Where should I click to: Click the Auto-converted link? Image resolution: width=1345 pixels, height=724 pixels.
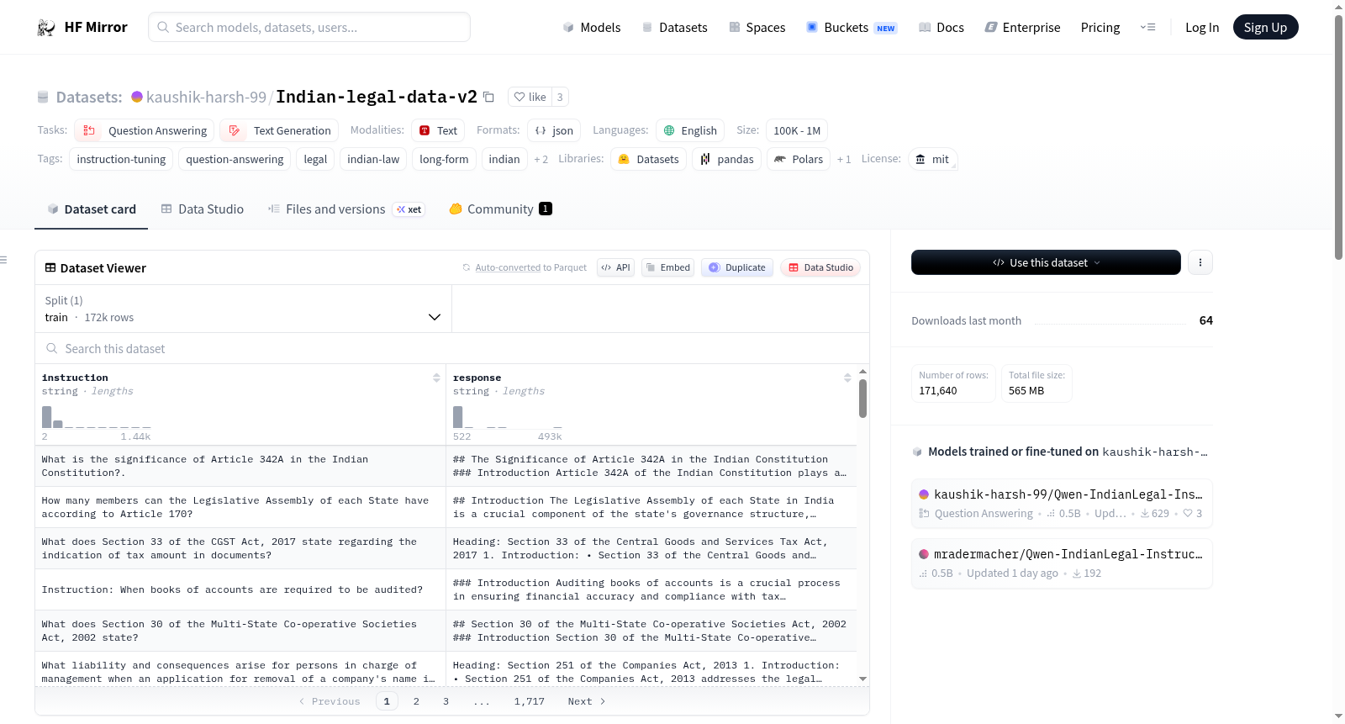click(x=508, y=267)
